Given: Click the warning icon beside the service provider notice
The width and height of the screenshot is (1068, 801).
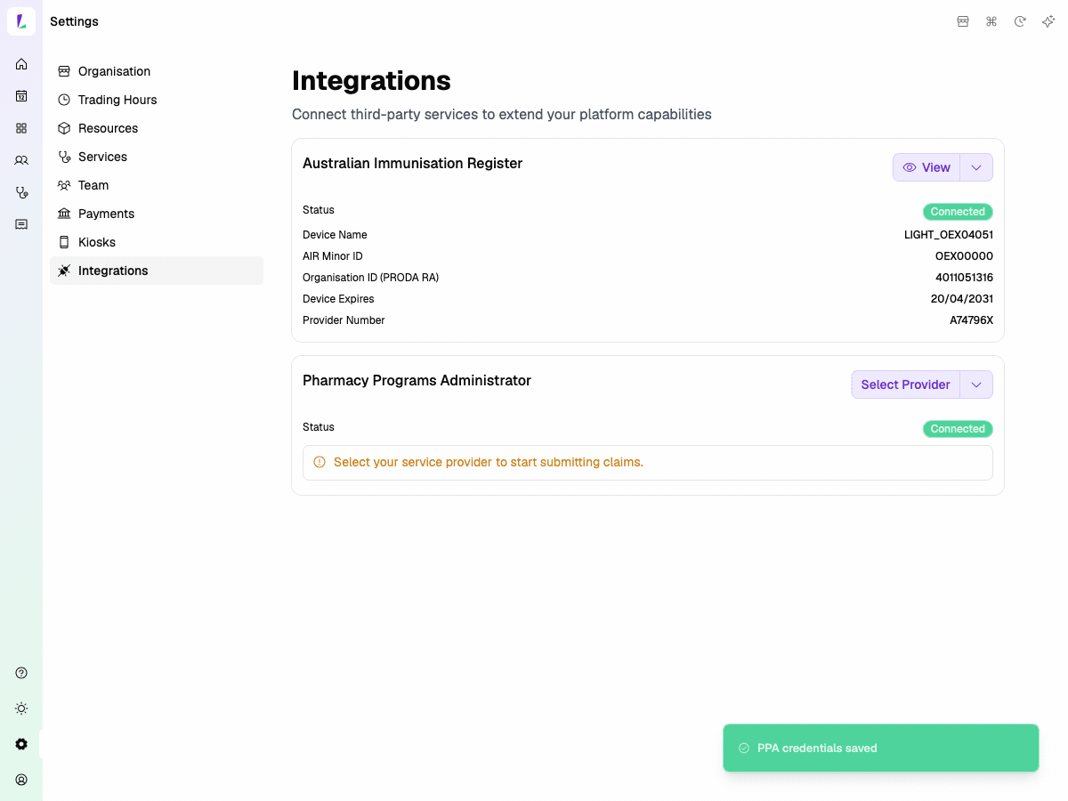Looking at the screenshot, I should [320, 462].
